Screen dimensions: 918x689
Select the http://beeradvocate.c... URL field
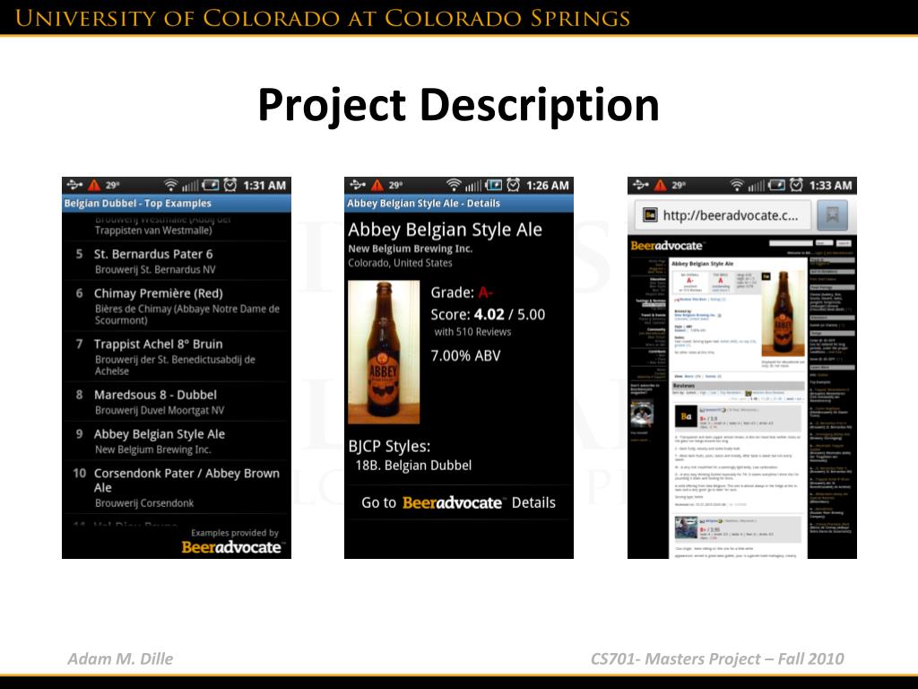coord(723,215)
